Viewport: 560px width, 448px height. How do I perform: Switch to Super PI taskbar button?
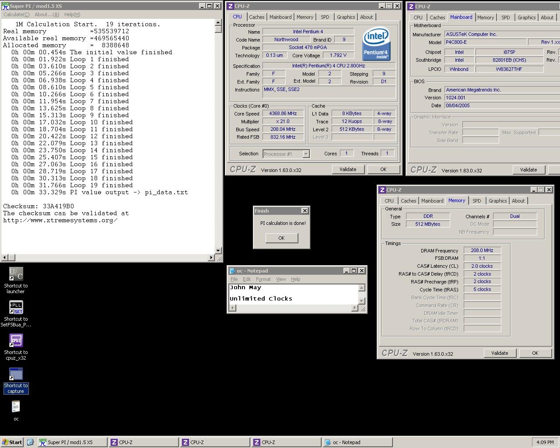tap(73, 442)
